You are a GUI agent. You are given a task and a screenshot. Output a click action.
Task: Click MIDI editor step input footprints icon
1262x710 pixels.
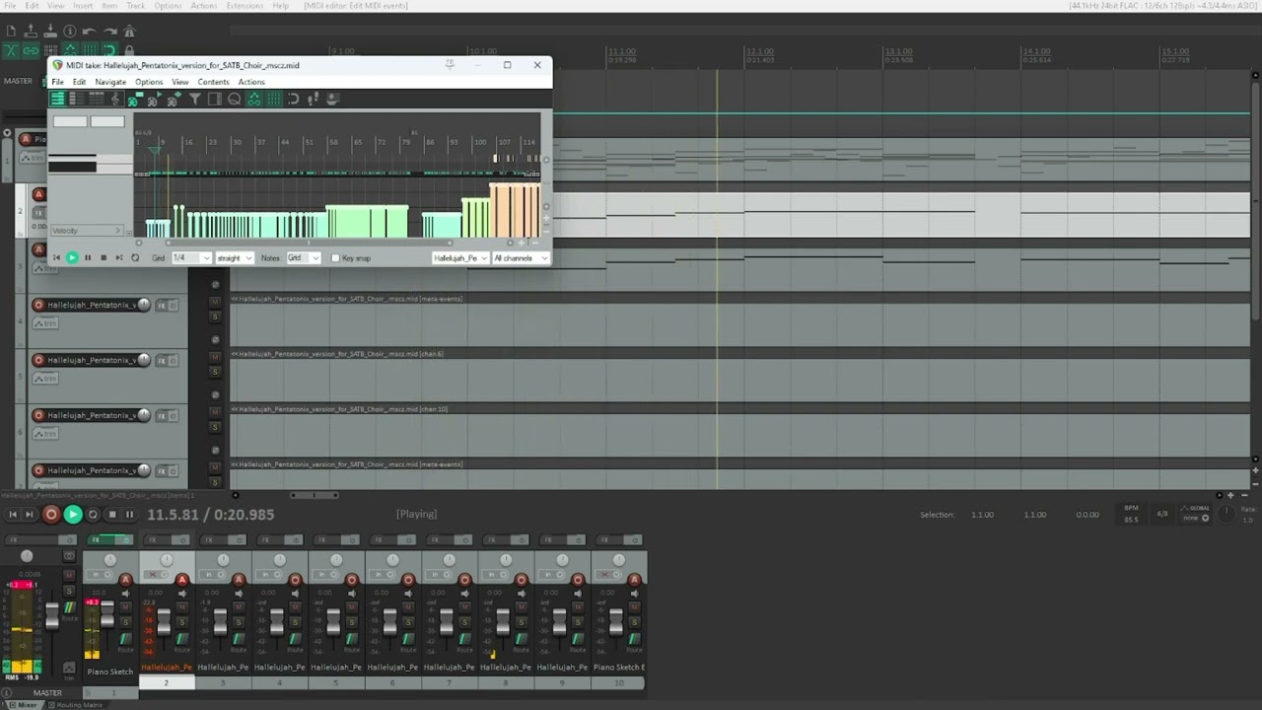[x=312, y=99]
